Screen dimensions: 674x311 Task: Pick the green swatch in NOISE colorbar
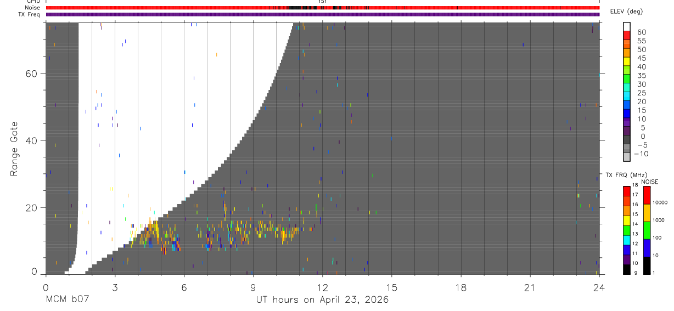pyautogui.click(x=647, y=230)
